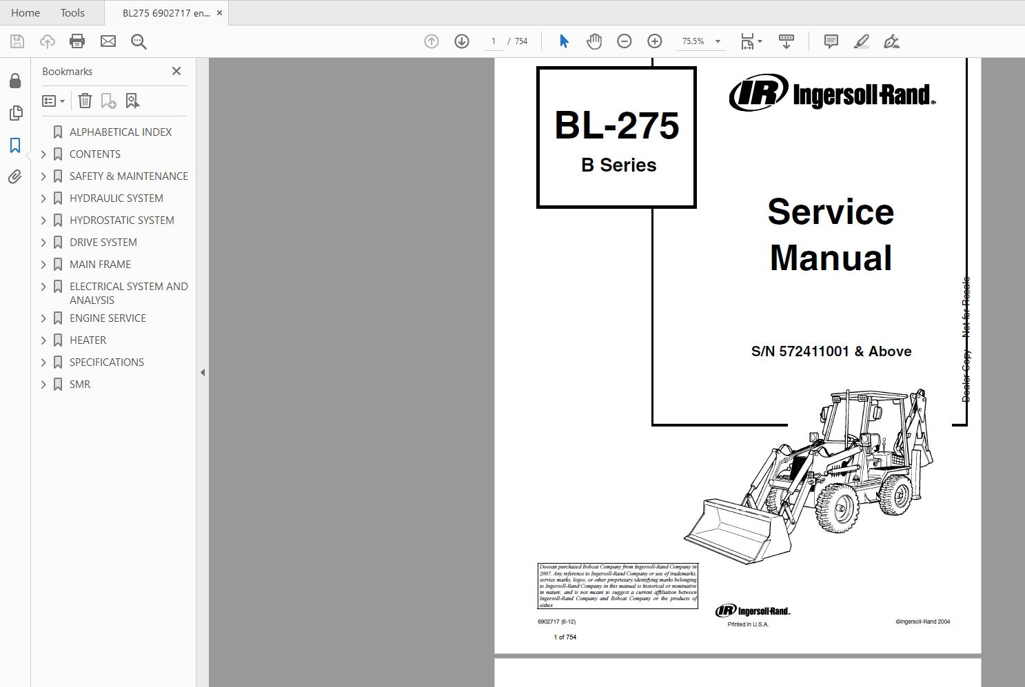Screen dimensions: 1025x687
Task: Click the upload to cloud icon
Action: [47, 41]
